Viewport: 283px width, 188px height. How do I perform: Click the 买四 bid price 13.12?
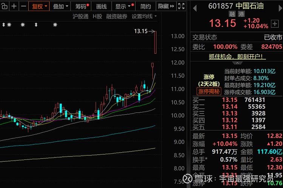(229, 120)
